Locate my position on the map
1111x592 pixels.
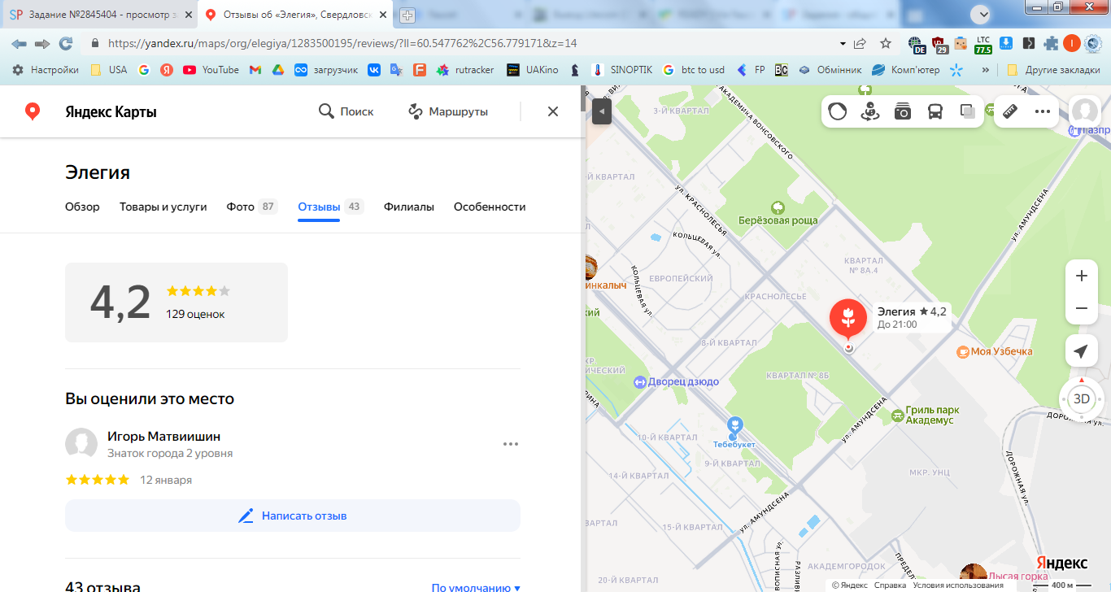[1082, 350]
